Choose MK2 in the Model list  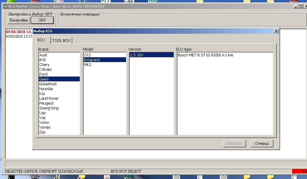[x=105, y=64]
